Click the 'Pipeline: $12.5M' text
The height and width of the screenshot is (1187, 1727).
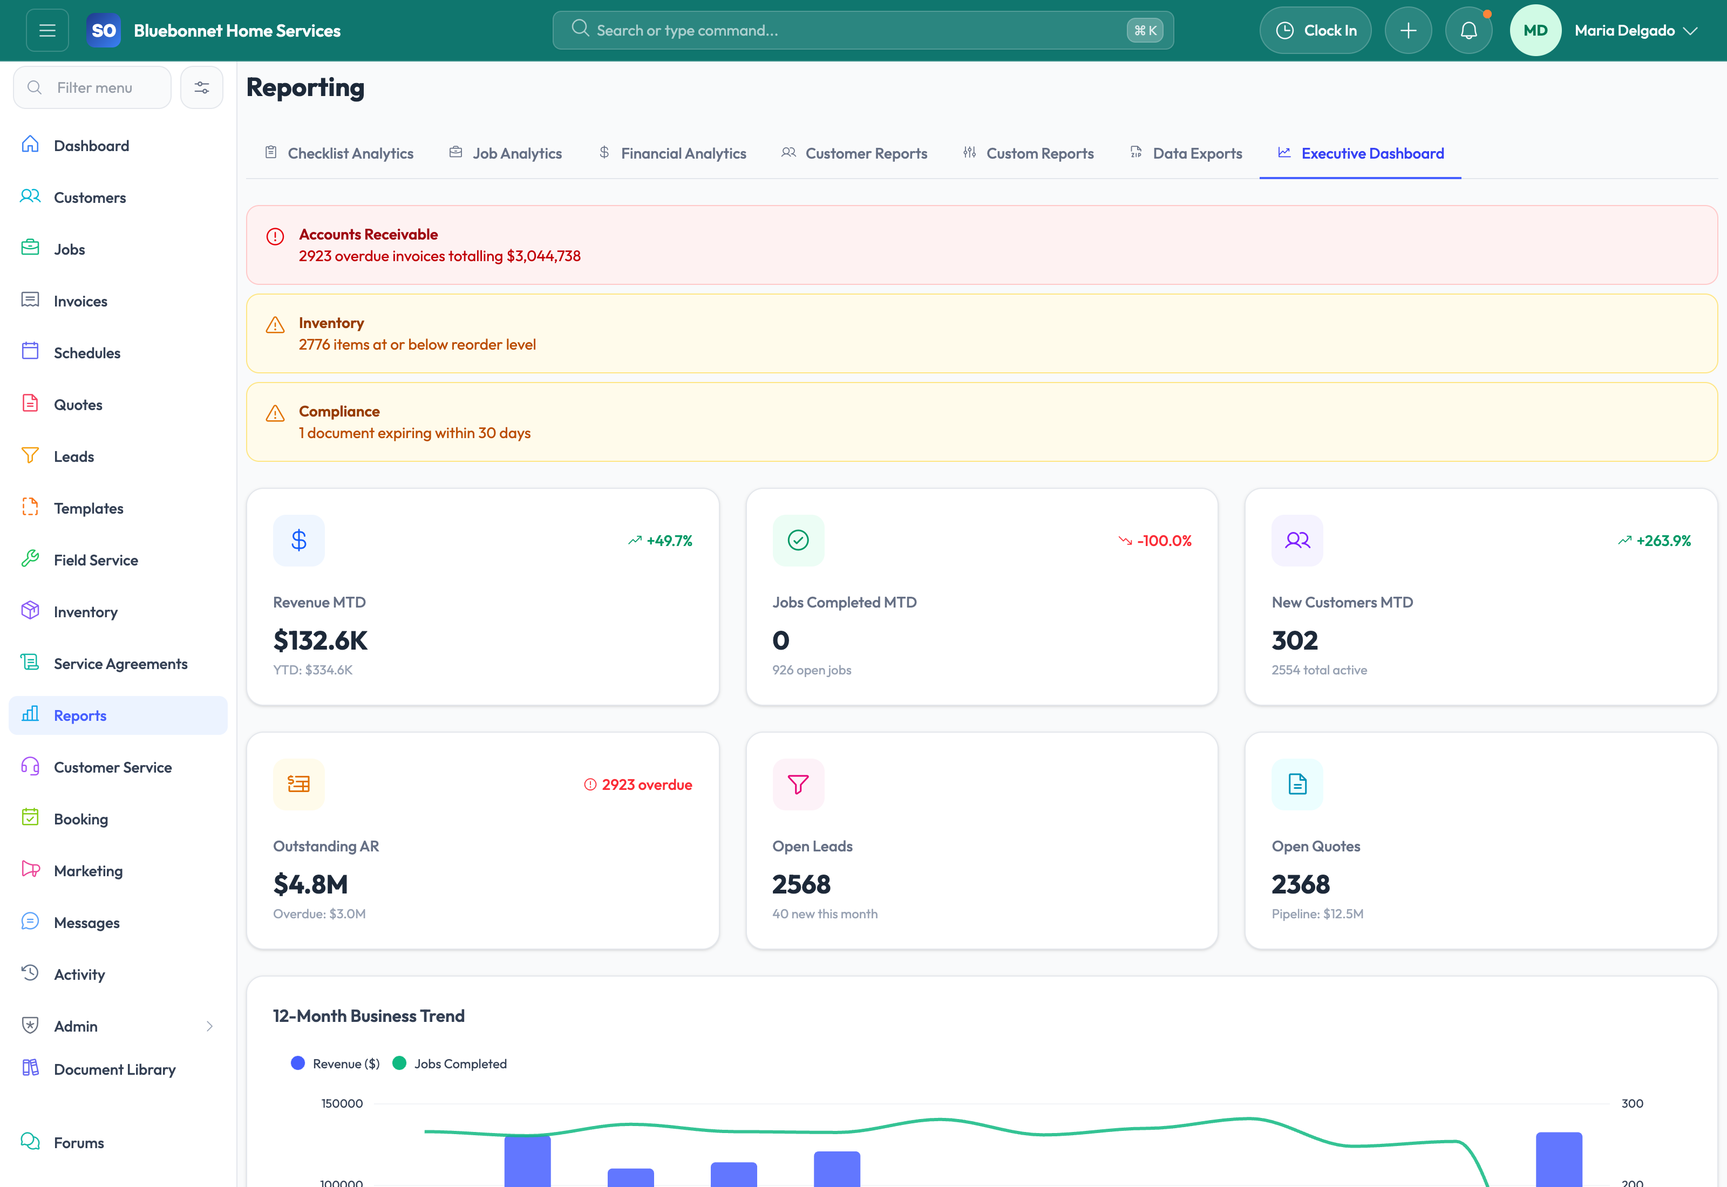tap(1317, 914)
